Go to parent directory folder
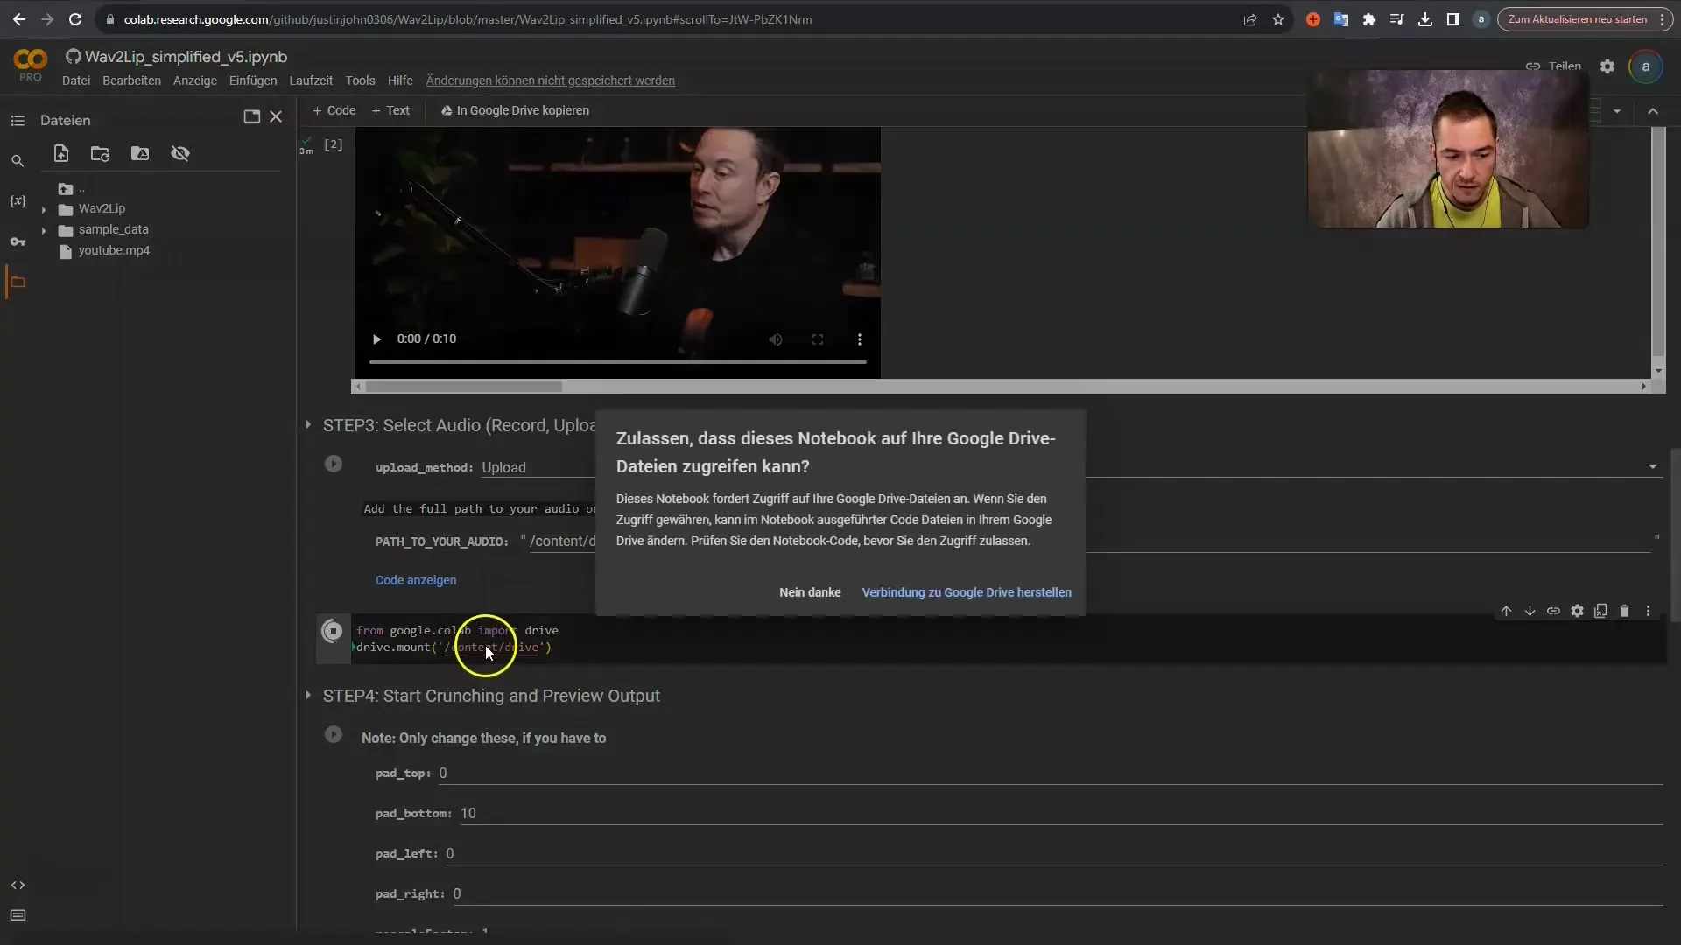1681x945 pixels. coord(66,189)
